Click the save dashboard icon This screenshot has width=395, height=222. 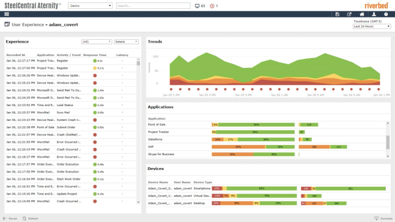(x=337, y=14)
